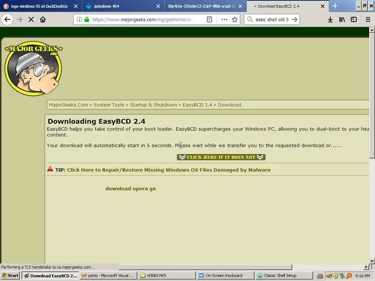Open the Home page via house icon
Viewport: 375px width, 281px height.
43,19
